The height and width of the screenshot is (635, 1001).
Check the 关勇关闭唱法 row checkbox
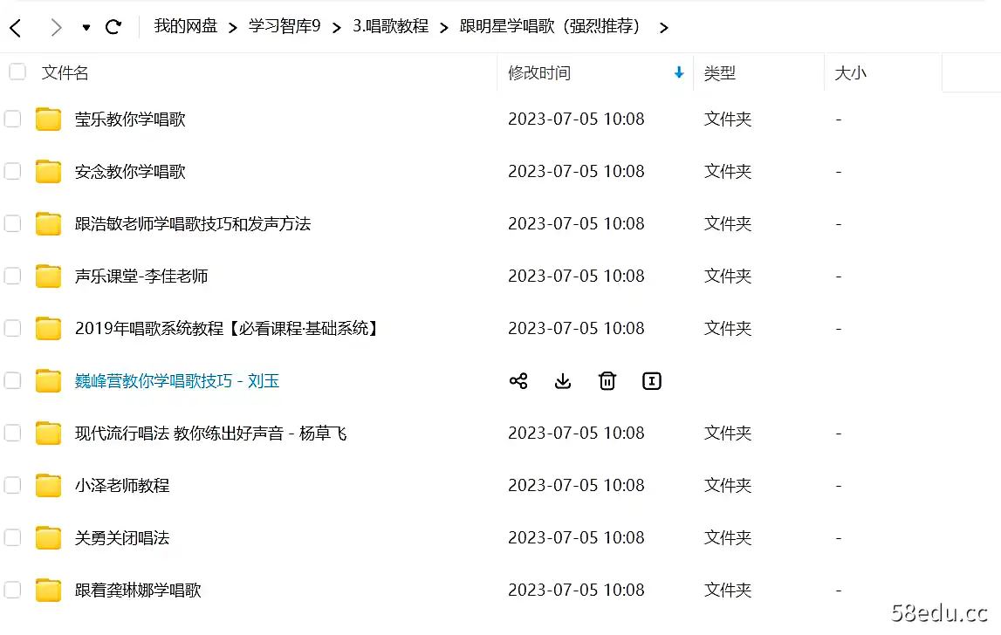12,537
